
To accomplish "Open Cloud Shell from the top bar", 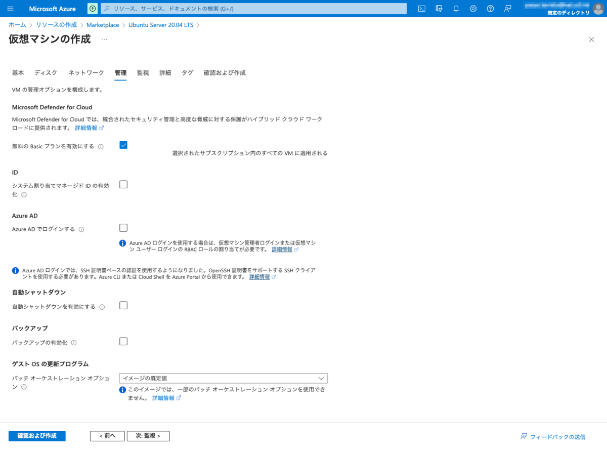I will point(422,9).
